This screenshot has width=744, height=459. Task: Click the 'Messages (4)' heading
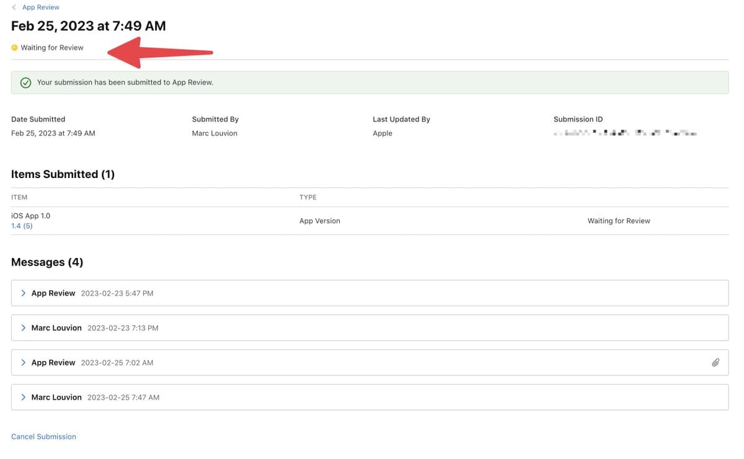[47, 262]
